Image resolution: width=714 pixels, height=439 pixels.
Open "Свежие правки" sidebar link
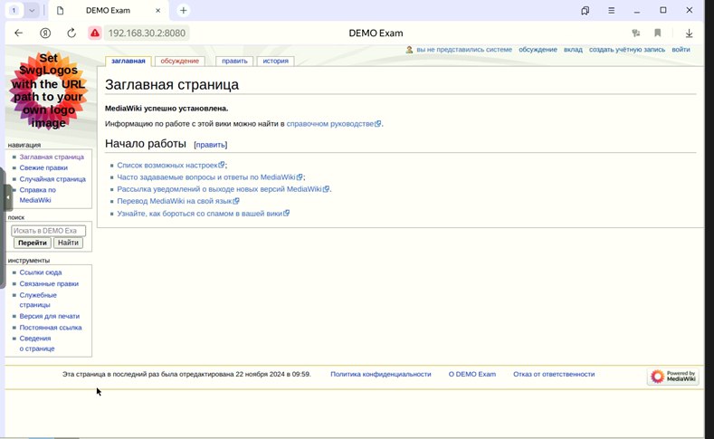tap(43, 167)
